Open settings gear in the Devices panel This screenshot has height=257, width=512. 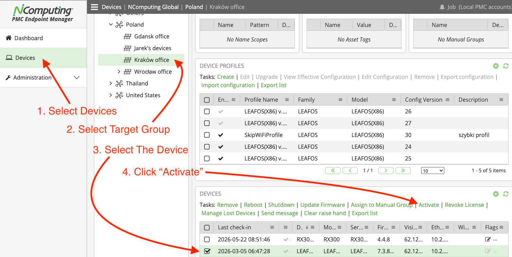coord(496,194)
